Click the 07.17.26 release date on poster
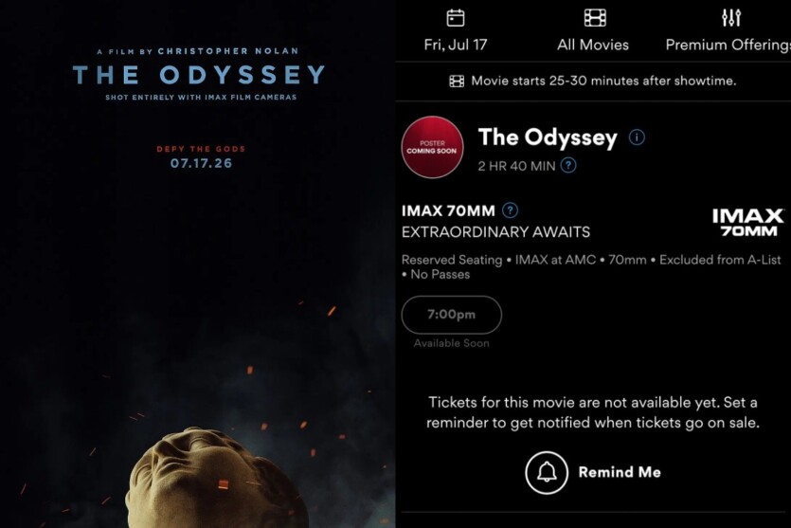The image size is (791, 528). pyautogui.click(x=201, y=163)
